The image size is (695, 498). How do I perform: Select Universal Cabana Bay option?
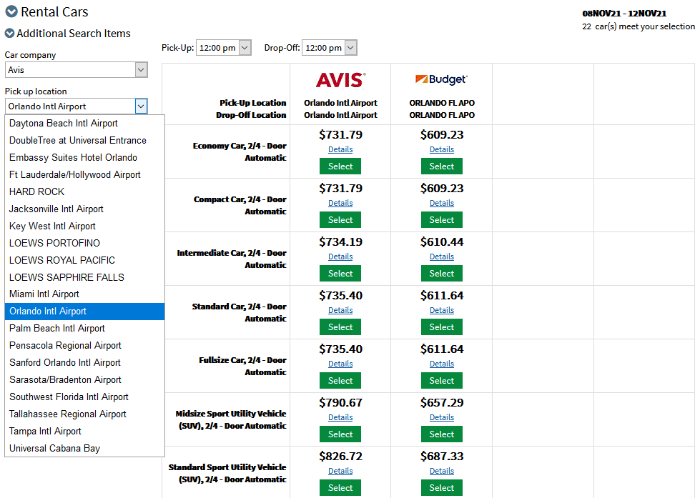pos(84,449)
